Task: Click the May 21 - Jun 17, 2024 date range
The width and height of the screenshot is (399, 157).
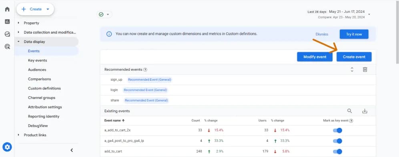Action: pos(347,12)
